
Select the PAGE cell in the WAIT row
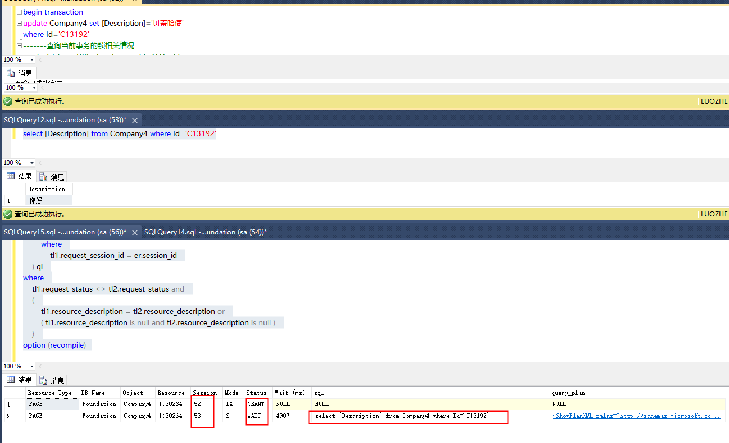tap(52, 416)
